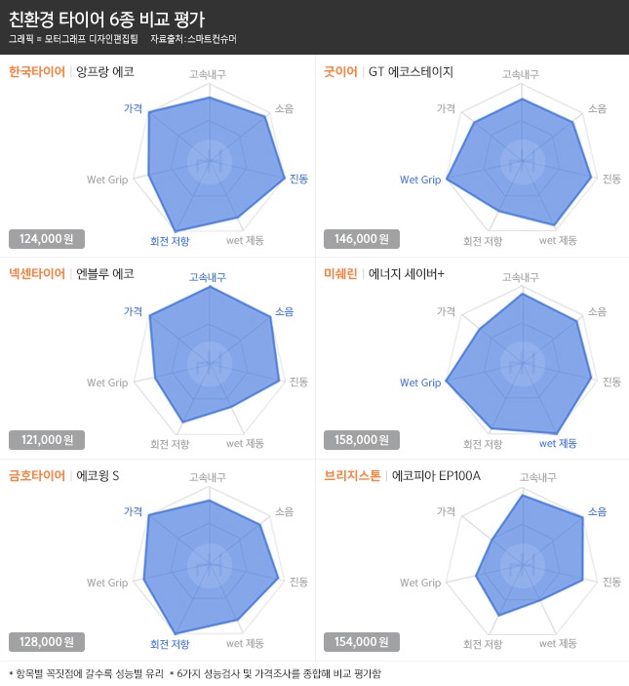Image resolution: width=629 pixels, height=686 pixels.
Task: Open the 넥센타이어 brand heading
Action: tap(37, 273)
